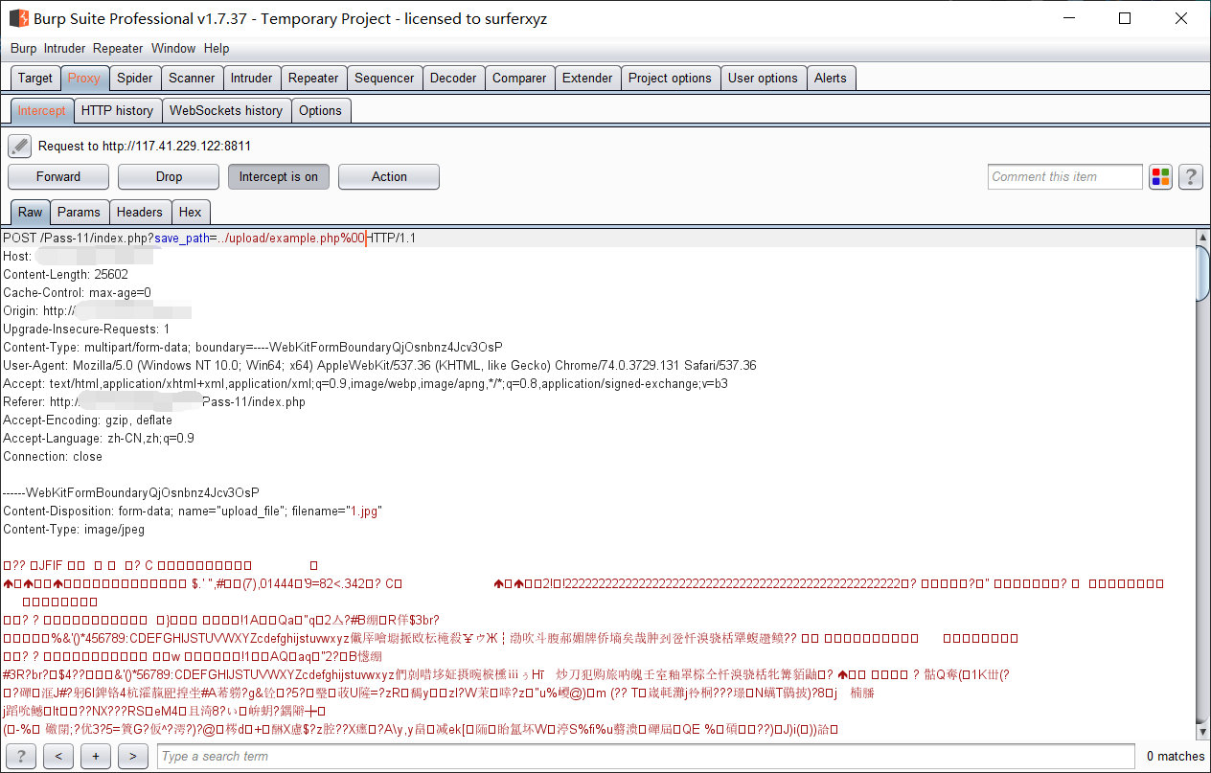Click the Upgrade-Insecure-Requests: 1 line
Viewport: 1211px width, 773px height.
point(86,329)
